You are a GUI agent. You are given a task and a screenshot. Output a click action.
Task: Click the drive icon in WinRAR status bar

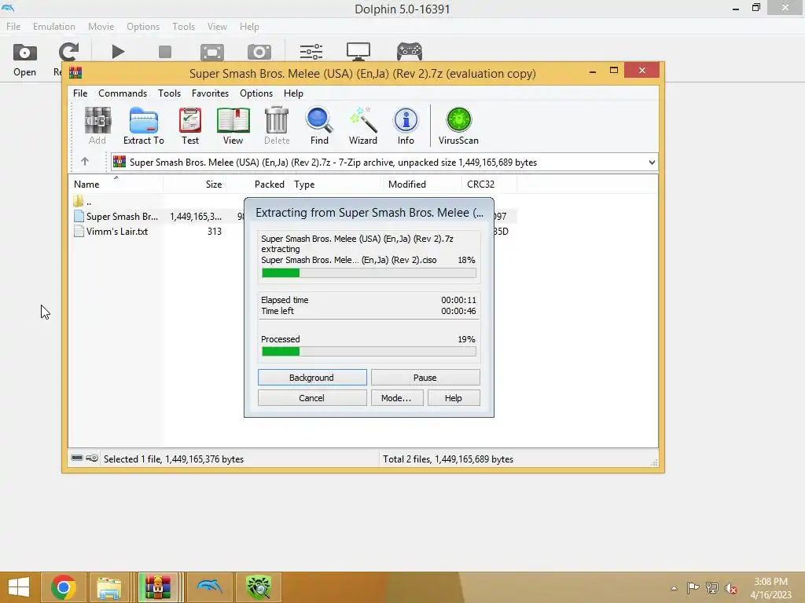click(x=77, y=458)
